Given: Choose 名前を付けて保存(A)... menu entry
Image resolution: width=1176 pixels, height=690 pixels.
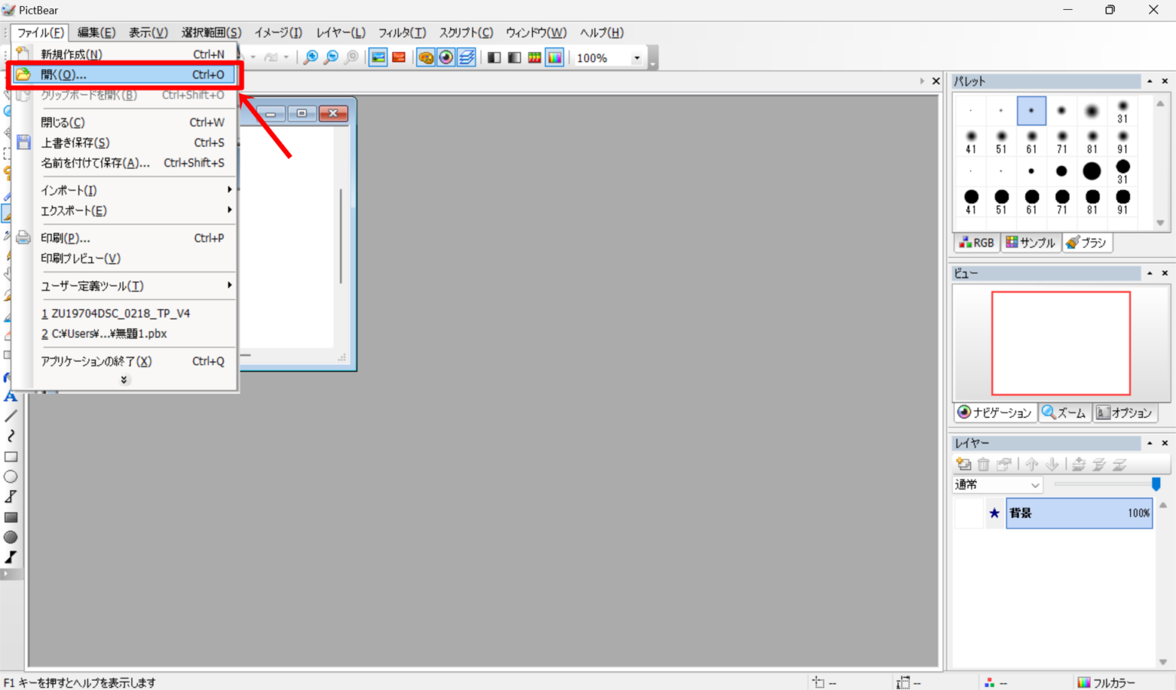Looking at the screenshot, I should [x=95, y=163].
